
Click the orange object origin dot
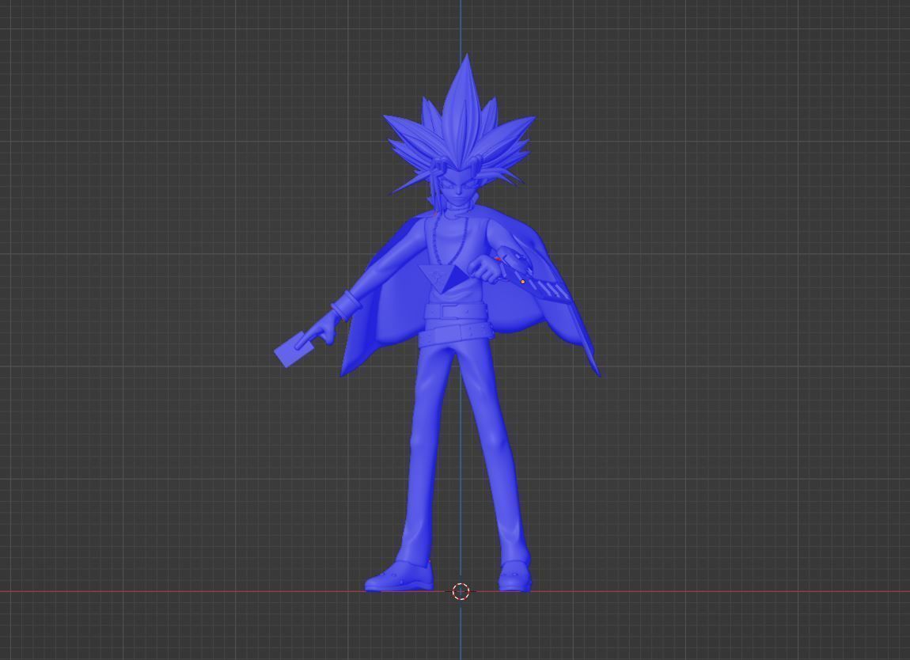point(523,282)
